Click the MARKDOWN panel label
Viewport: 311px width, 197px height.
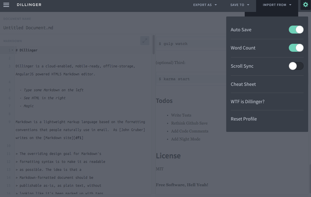point(13,41)
